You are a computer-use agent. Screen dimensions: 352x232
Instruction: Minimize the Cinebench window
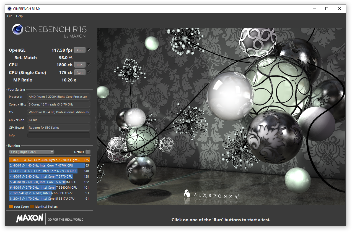pyautogui.click(x=314, y=9)
